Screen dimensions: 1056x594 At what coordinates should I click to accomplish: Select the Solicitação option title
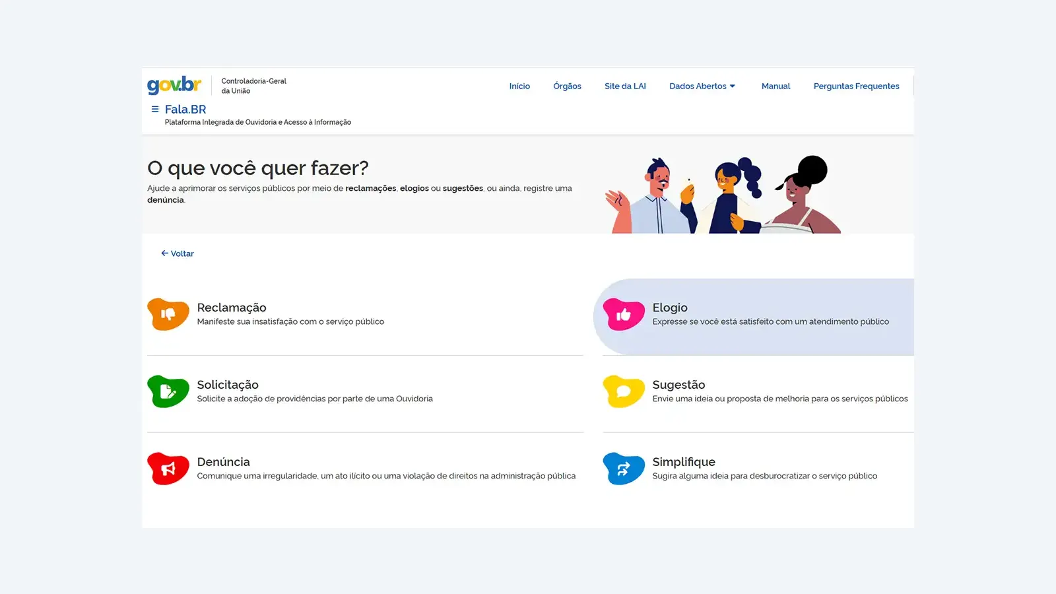228,385
